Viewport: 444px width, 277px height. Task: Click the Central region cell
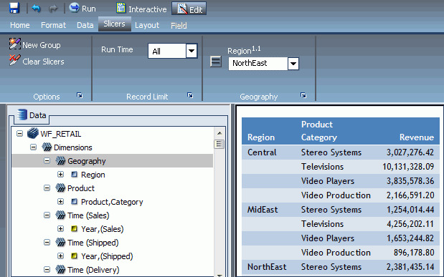262,152
